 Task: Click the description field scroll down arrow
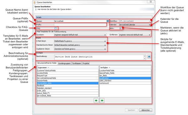tap(144, 58)
